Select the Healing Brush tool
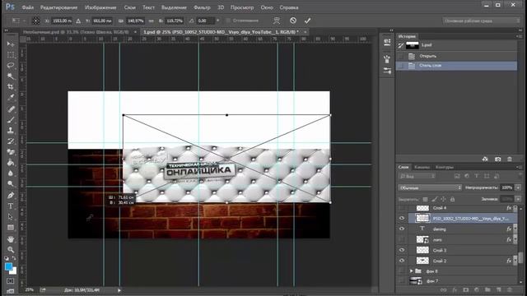Viewport: 527px width, 296px height. coord(11,109)
